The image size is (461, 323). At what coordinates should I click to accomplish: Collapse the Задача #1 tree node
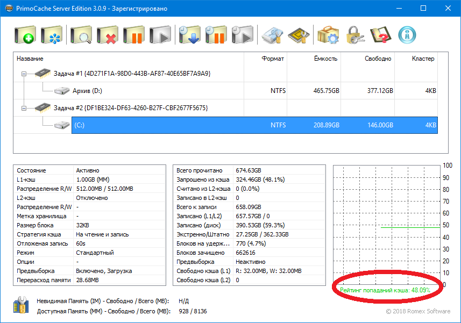(24, 74)
